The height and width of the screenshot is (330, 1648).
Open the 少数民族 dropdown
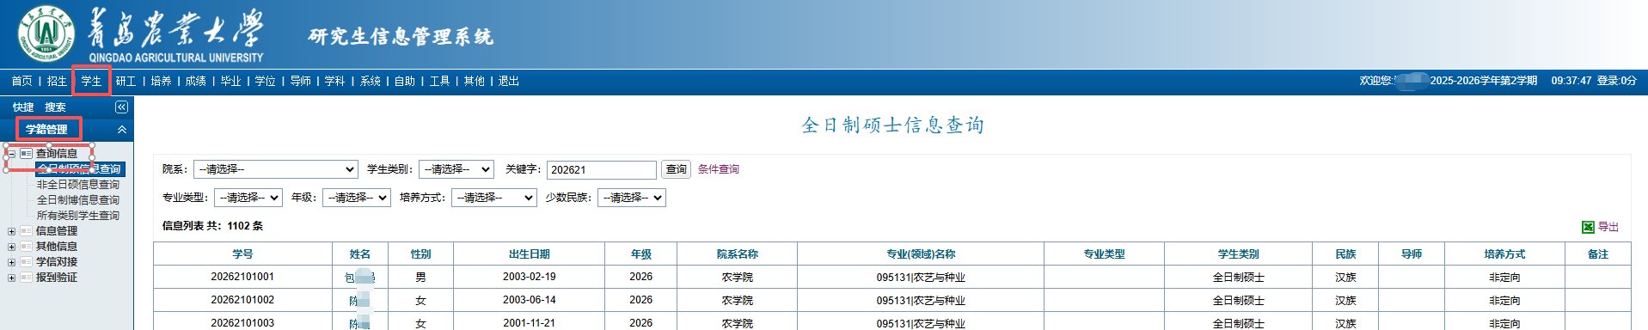pos(632,198)
